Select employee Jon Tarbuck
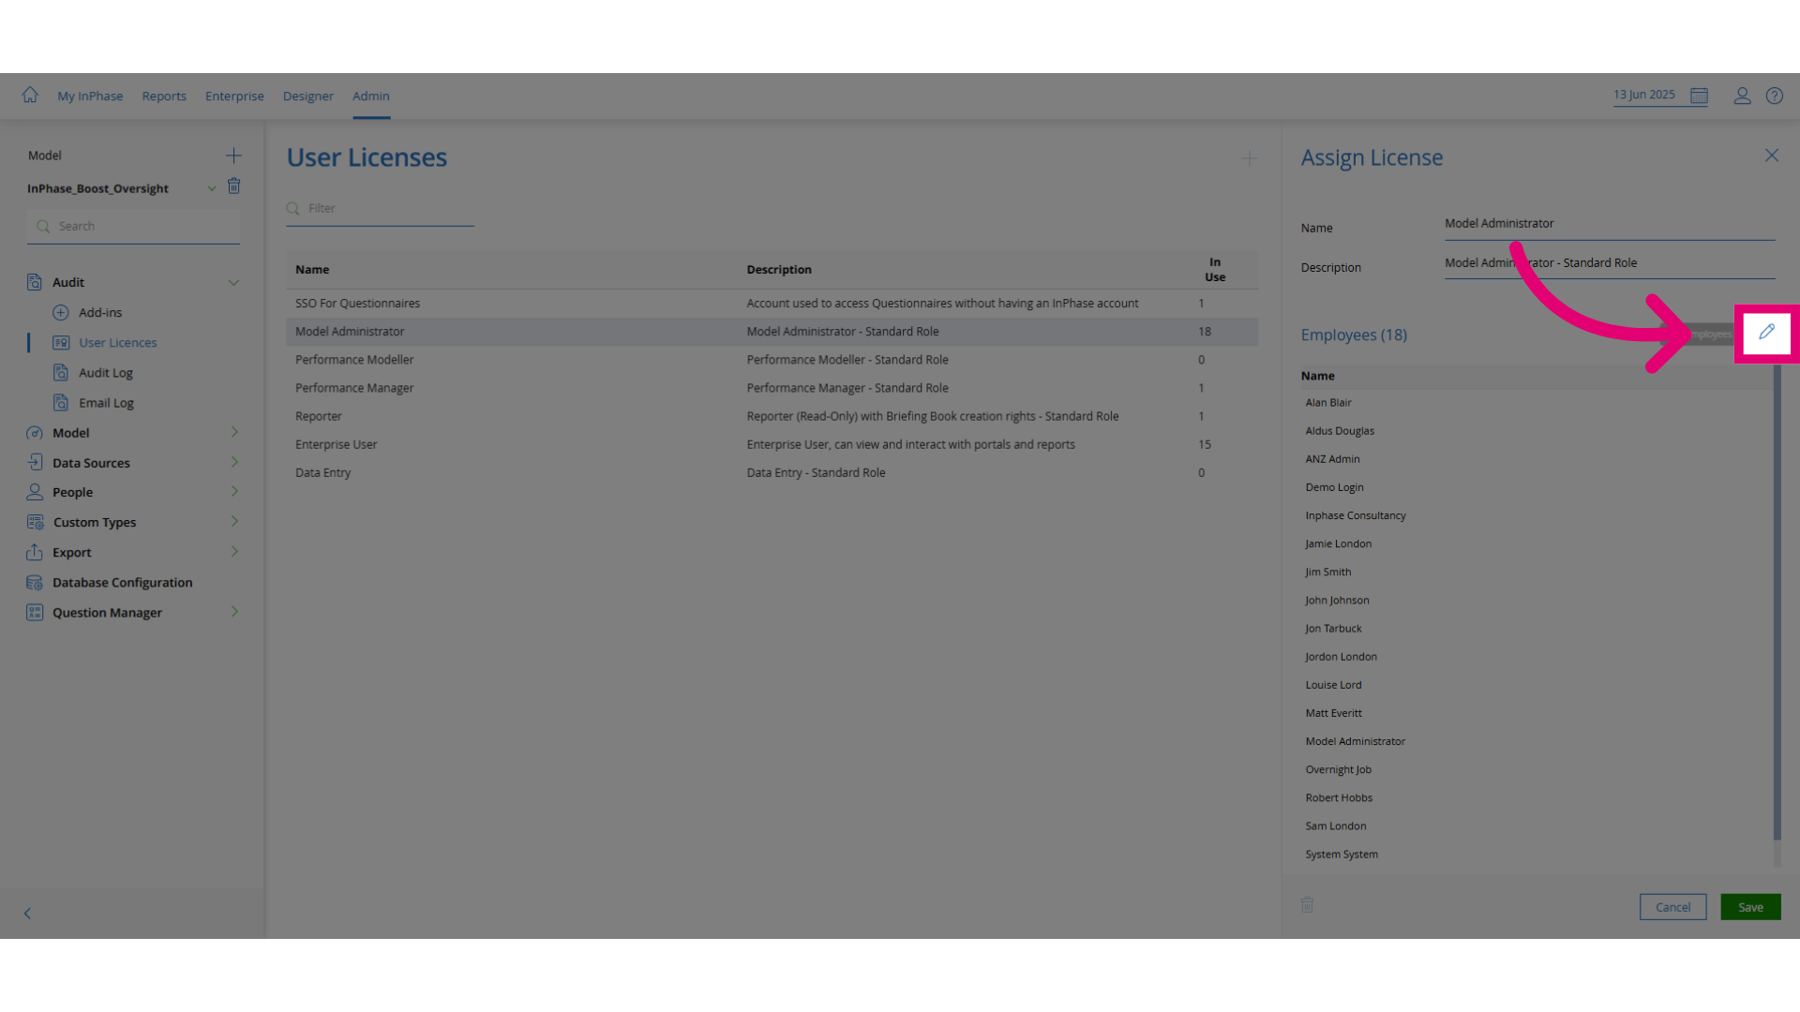 (1333, 629)
